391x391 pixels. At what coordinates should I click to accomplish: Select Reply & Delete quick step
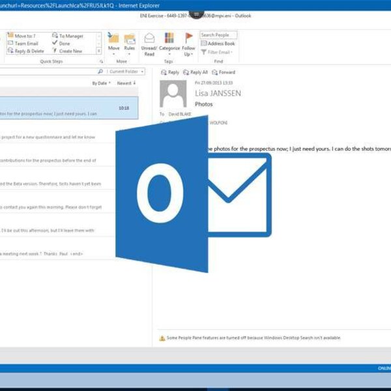pos(25,51)
